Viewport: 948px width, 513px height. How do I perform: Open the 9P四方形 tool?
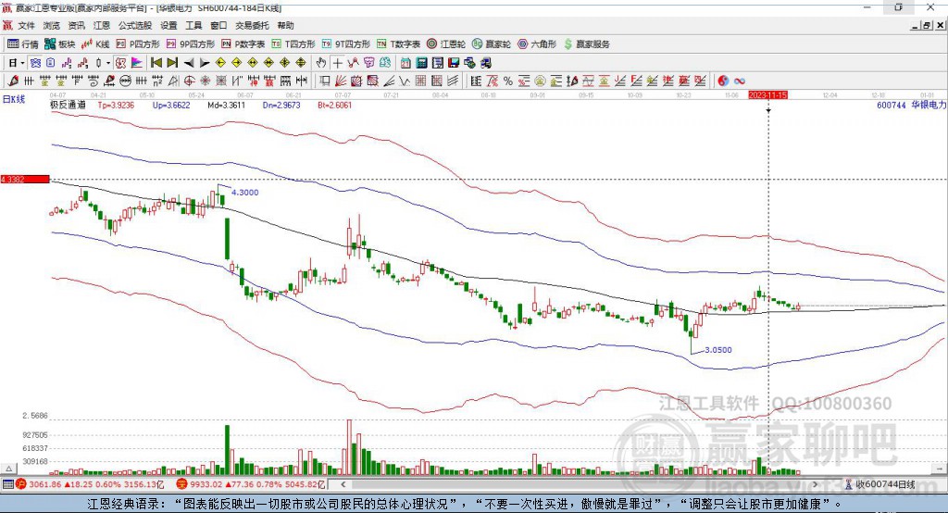pyautogui.click(x=191, y=44)
